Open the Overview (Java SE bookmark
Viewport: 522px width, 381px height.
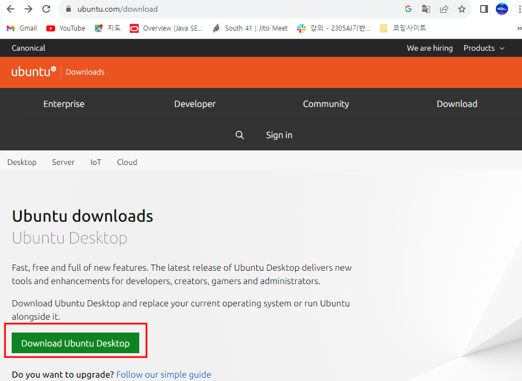pos(166,28)
